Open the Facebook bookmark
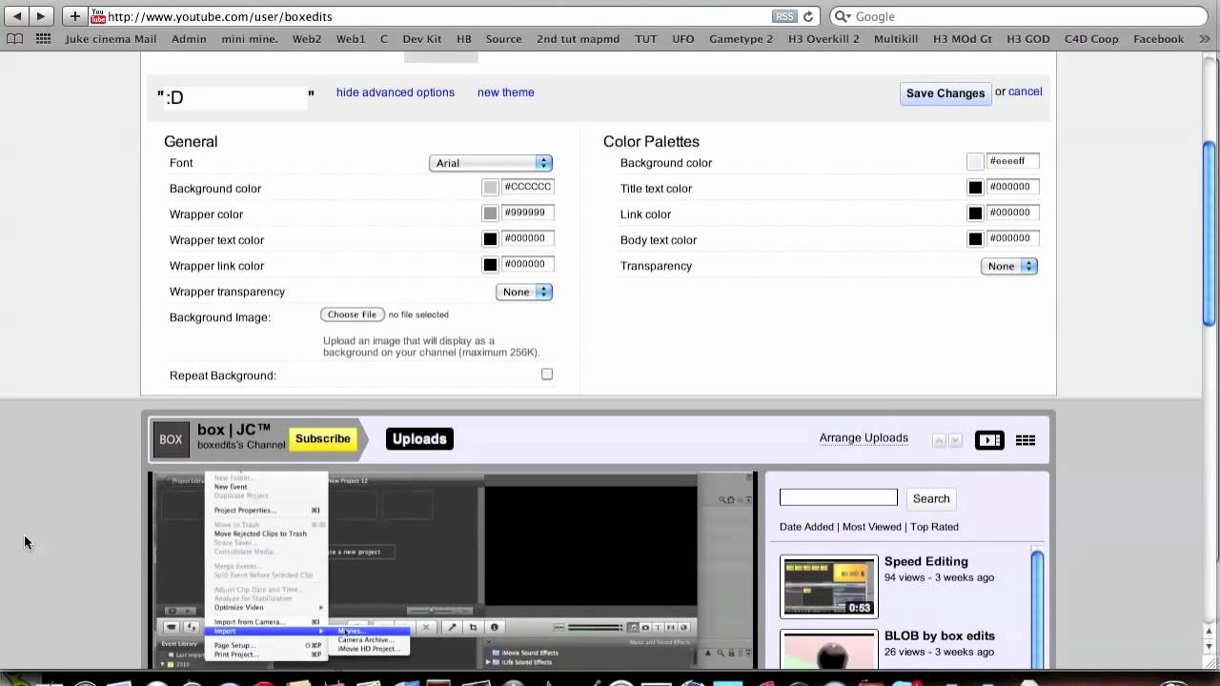The width and height of the screenshot is (1220, 686). 1158,39
